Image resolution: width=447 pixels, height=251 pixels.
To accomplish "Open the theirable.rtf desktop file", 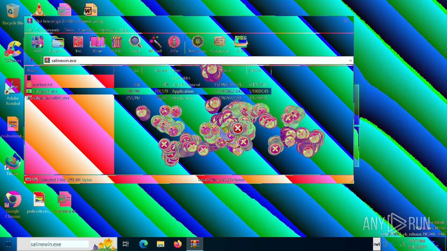I will pos(65,203).
